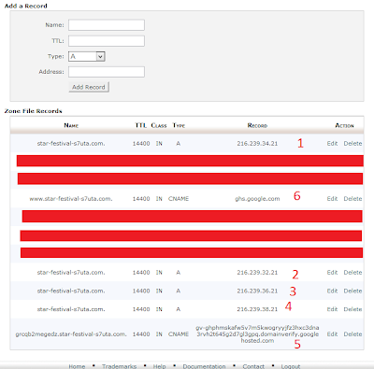Viewport: 374px width, 369px height.
Task: Click the Logout footer link
Action: click(x=291, y=366)
